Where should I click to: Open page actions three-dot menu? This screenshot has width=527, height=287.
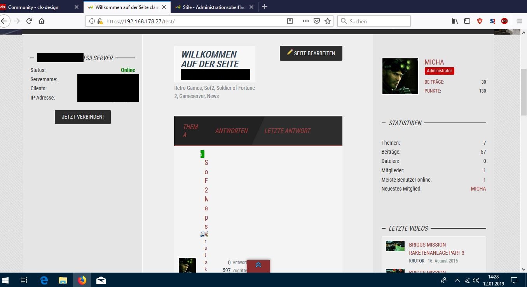[305, 21]
